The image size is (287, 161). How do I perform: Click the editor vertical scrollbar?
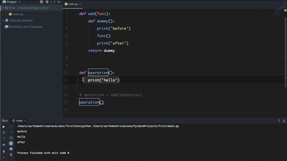285,52
